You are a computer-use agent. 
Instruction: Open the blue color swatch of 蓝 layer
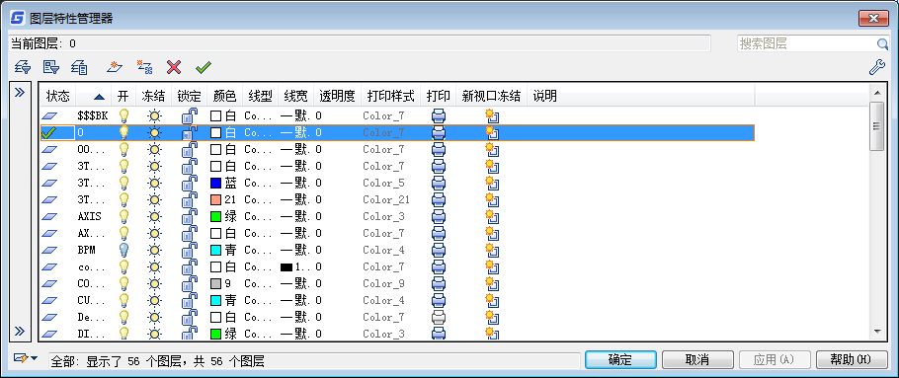pyautogui.click(x=215, y=184)
